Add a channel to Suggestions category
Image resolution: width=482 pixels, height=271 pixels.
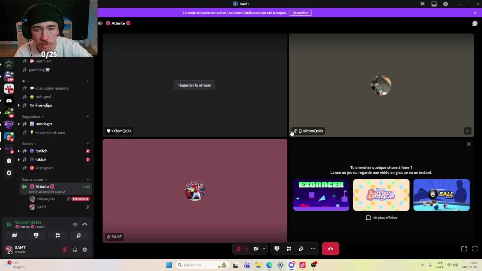point(88,117)
